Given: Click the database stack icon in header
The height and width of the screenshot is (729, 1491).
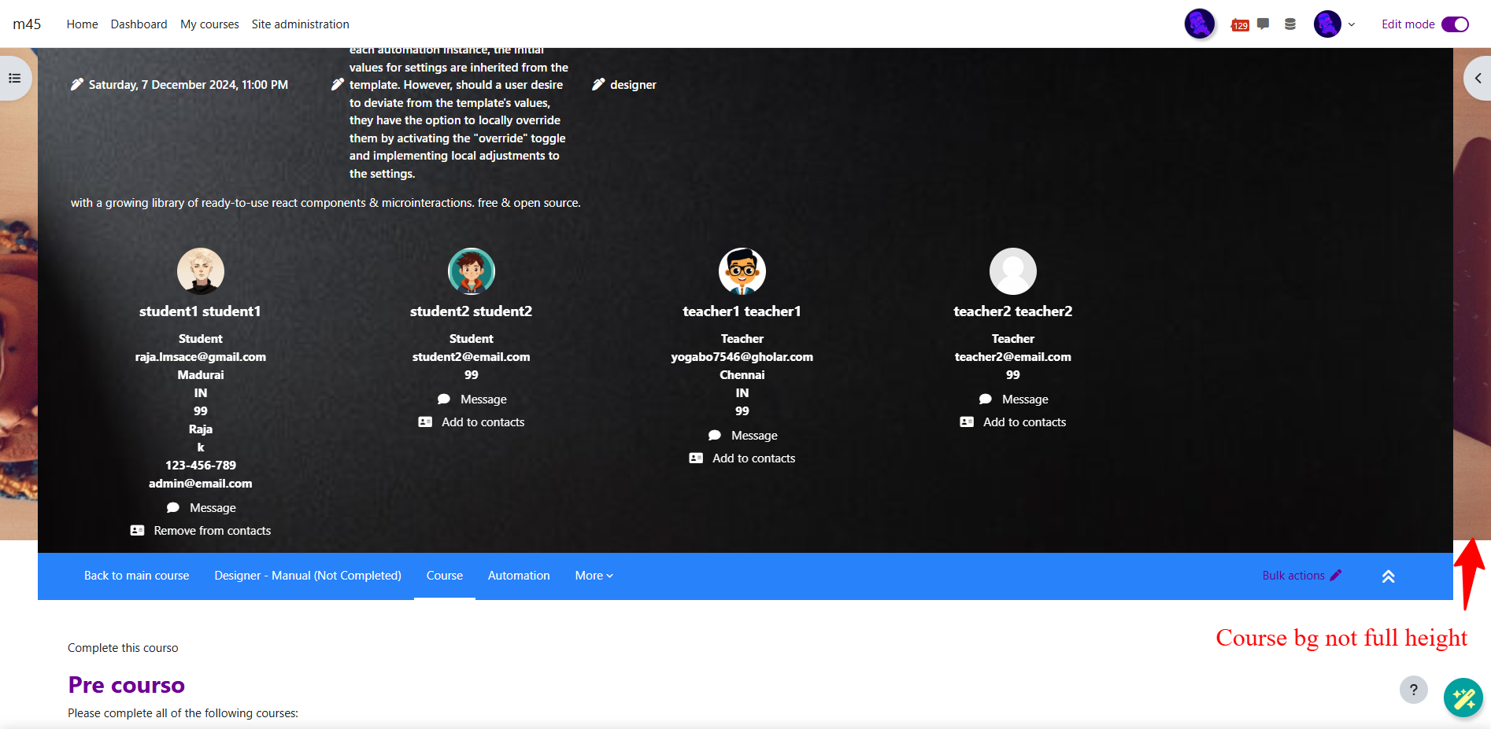Looking at the screenshot, I should [1290, 24].
